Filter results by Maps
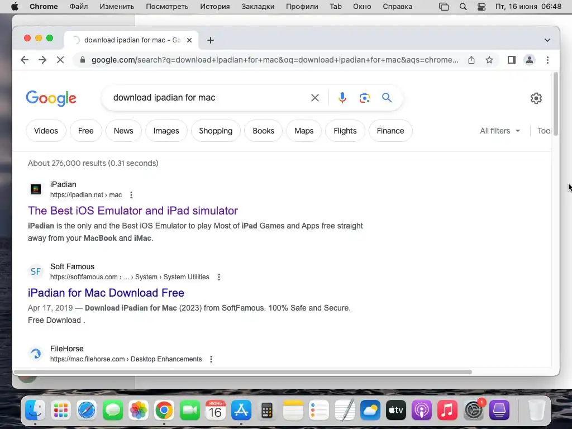This screenshot has width=572, height=429. click(x=304, y=131)
